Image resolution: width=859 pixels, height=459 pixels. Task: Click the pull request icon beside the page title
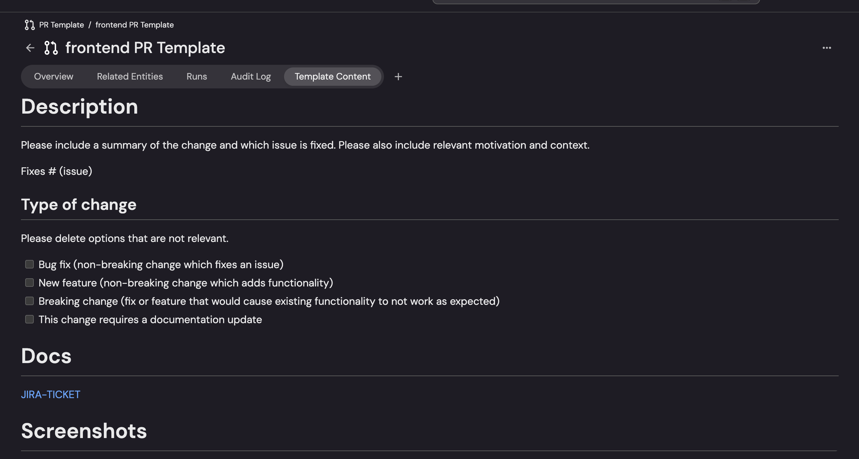[x=51, y=48]
